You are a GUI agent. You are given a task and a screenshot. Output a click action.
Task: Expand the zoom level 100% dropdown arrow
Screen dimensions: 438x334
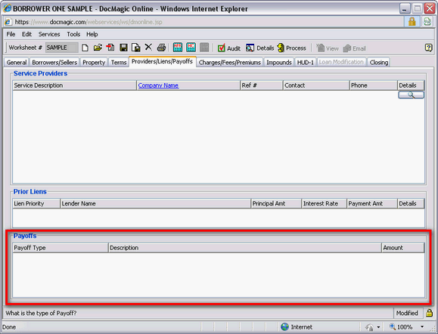[422, 326]
